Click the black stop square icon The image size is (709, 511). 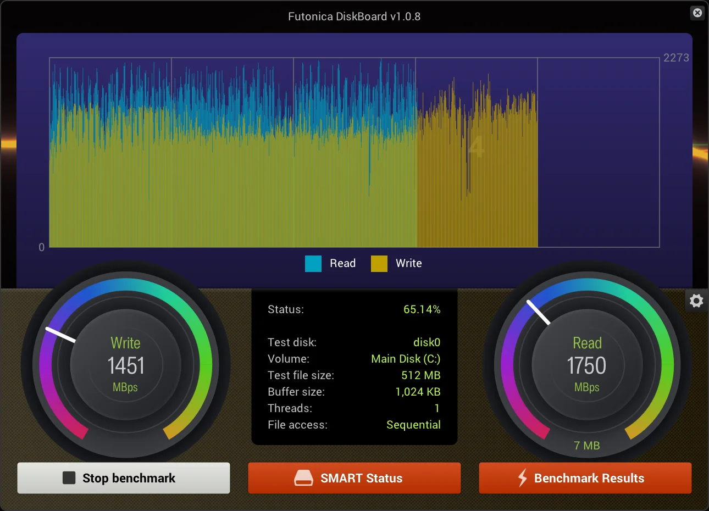69,478
